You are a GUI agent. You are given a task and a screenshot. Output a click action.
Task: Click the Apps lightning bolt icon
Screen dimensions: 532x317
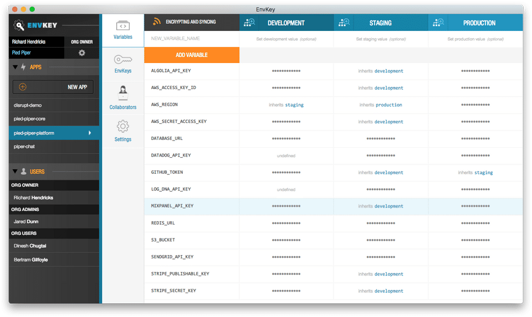[23, 67]
